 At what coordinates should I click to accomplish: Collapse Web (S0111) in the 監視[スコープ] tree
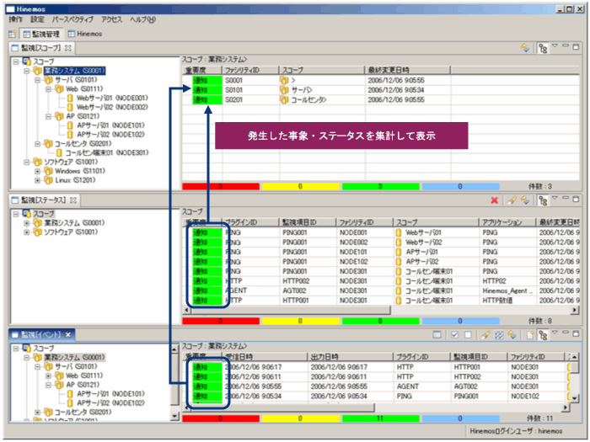48,89
